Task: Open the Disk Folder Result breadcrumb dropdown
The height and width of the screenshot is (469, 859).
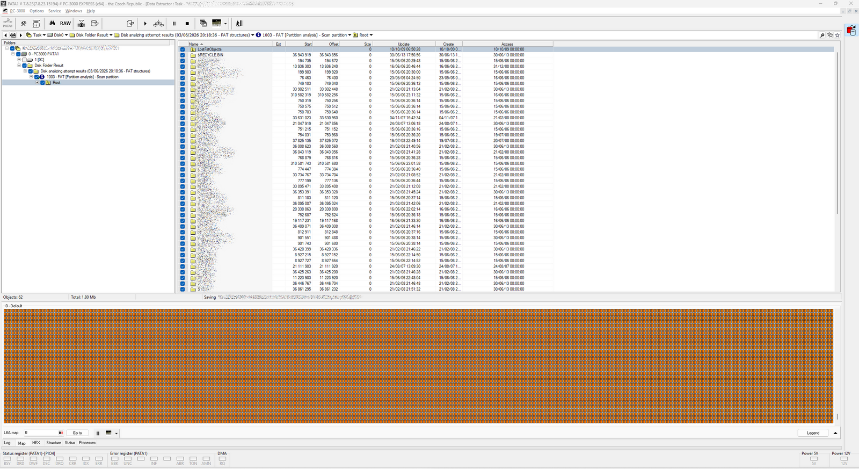Action: click(x=111, y=35)
